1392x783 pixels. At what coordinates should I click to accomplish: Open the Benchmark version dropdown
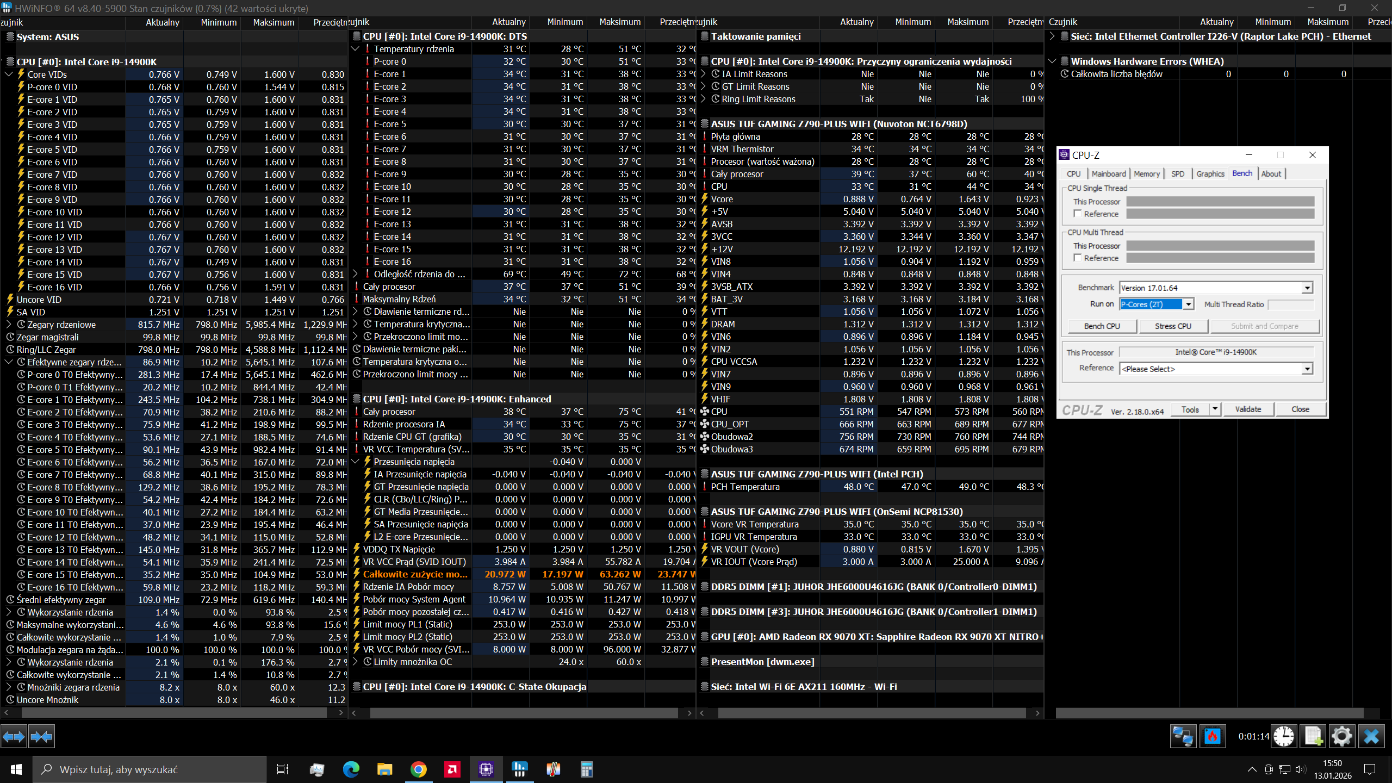pyautogui.click(x=1307, y=288)
